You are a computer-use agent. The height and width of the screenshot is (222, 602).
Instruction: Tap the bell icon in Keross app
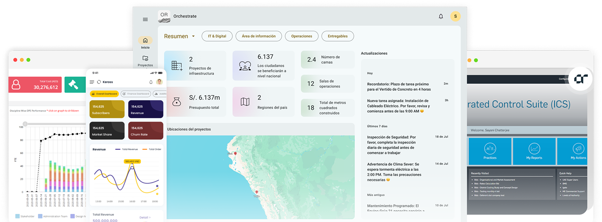(x=151, y=82)
